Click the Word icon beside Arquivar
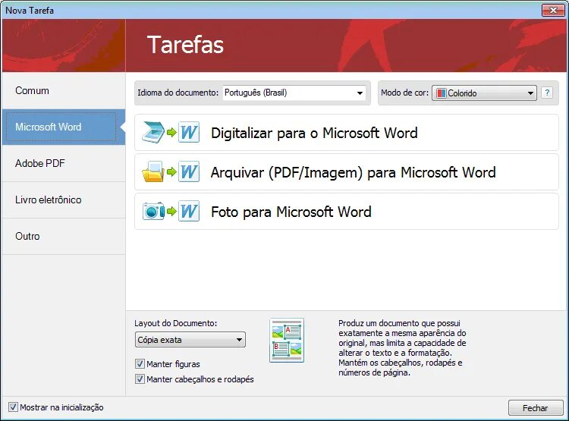Image resolution: width=569 pixels, height=421 pixels. point(189,171)
